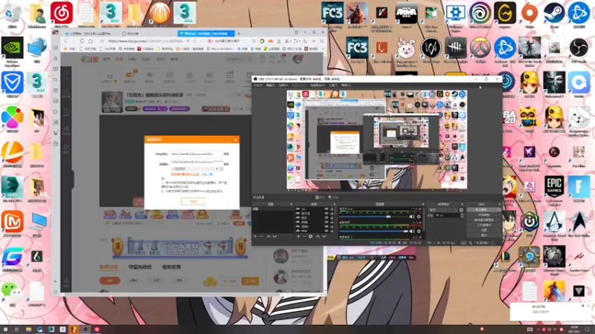Open a new browser tab
Viewport: 595px width, 334px height.
(x=239, y=33)
